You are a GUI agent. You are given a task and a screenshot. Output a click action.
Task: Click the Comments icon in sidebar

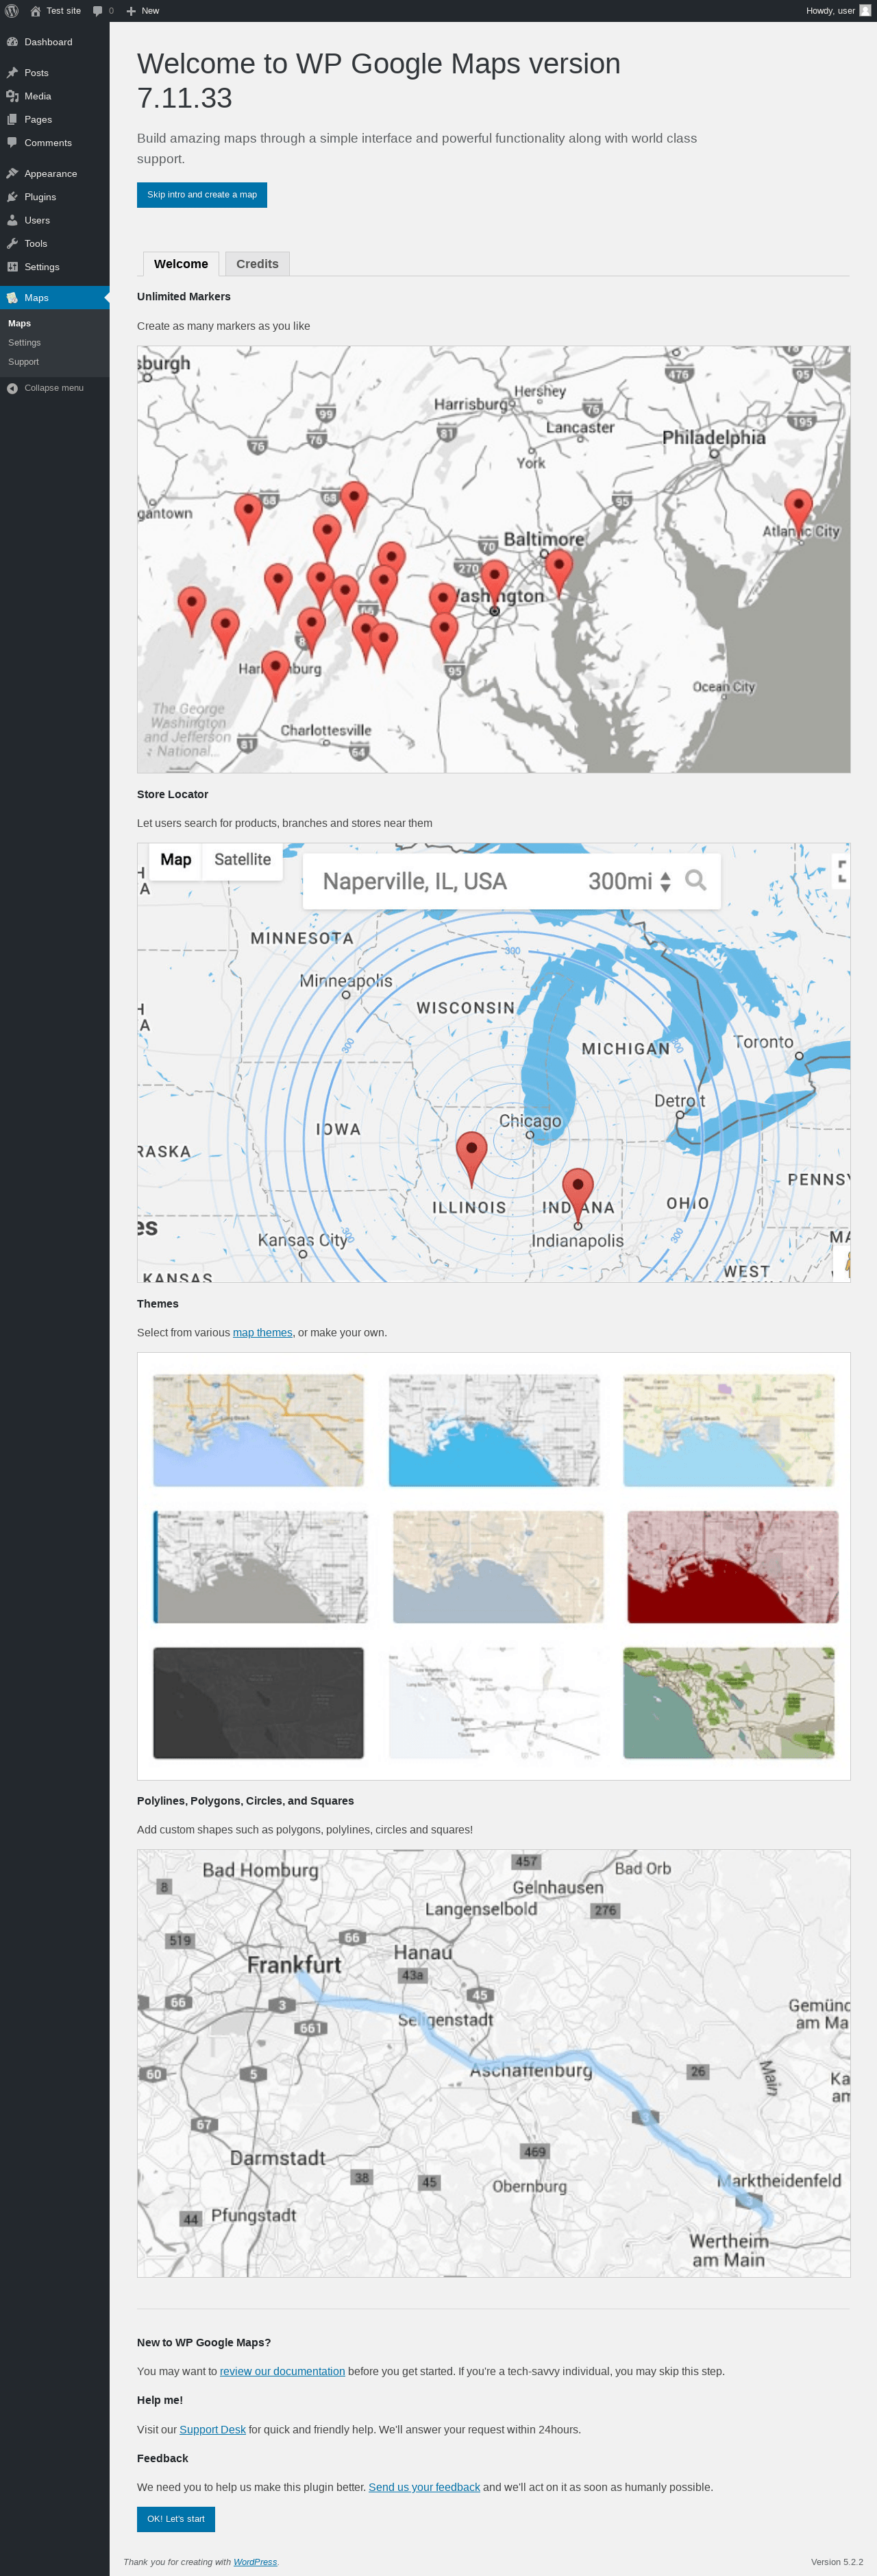pos(12,143)
